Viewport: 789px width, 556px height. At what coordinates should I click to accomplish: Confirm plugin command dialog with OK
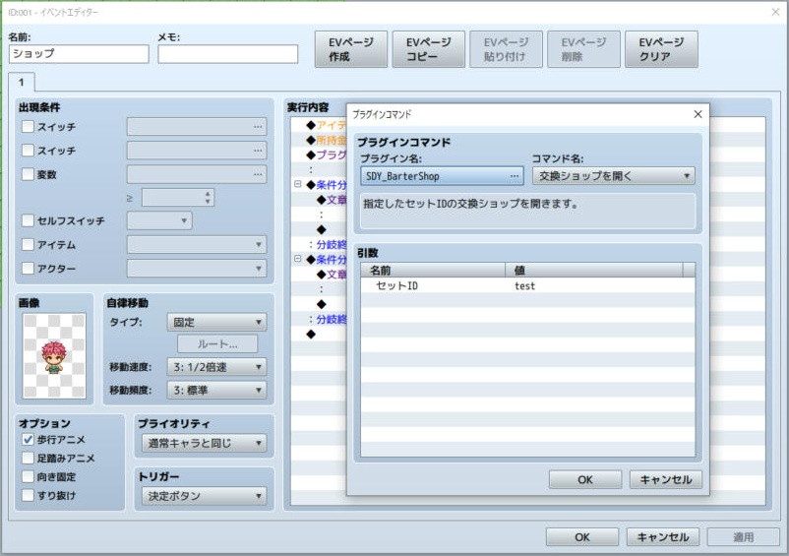coord(585,479)
